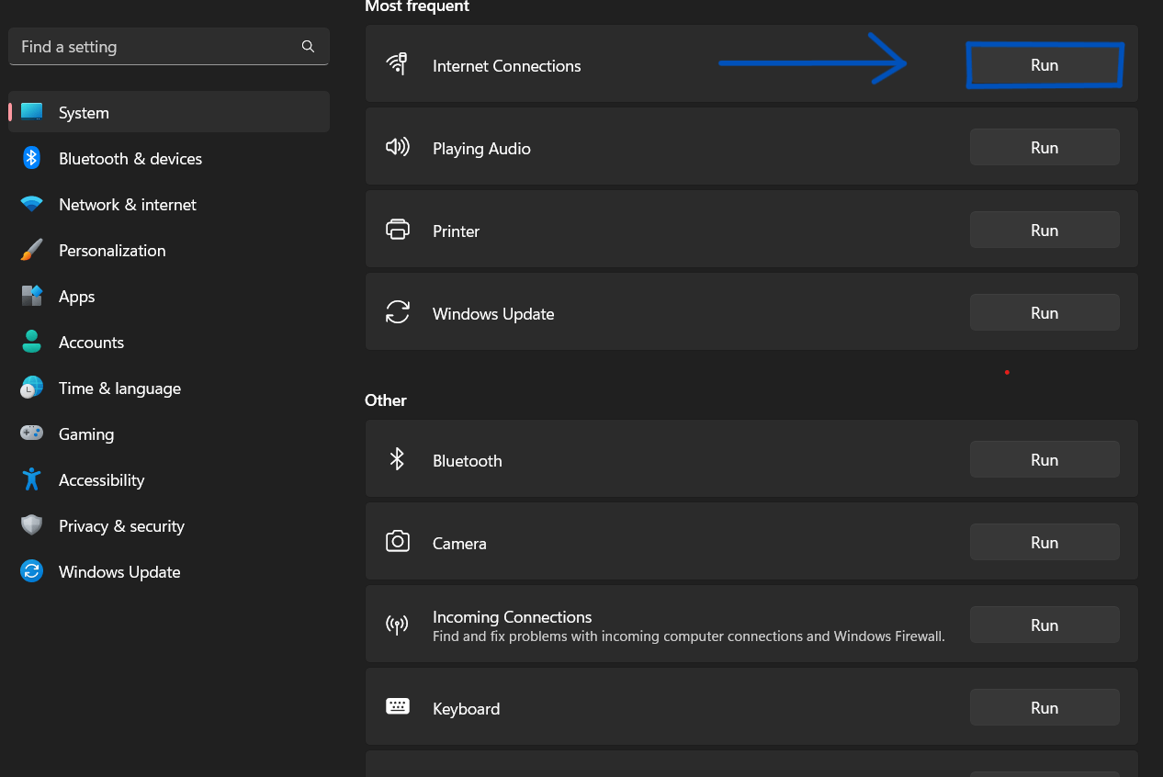The width and height of the screenshot is (1163, 777).
Task: Click 'Find and fix problems with incoming' description
Action: click(x=689, y=636)
